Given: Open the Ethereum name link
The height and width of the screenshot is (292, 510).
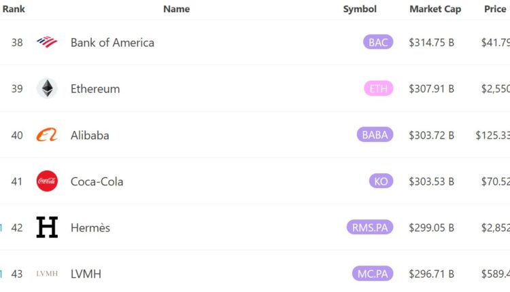Looking at the screenshot, I should pos(95,88).
